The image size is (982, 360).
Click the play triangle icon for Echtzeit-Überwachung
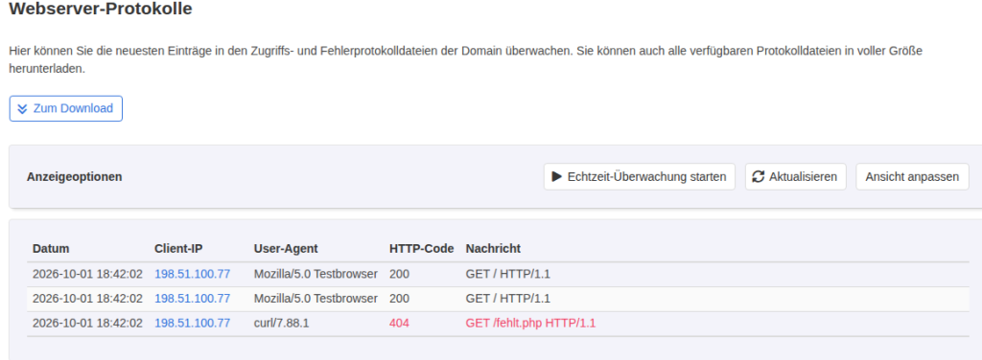[x=557, y=177]
